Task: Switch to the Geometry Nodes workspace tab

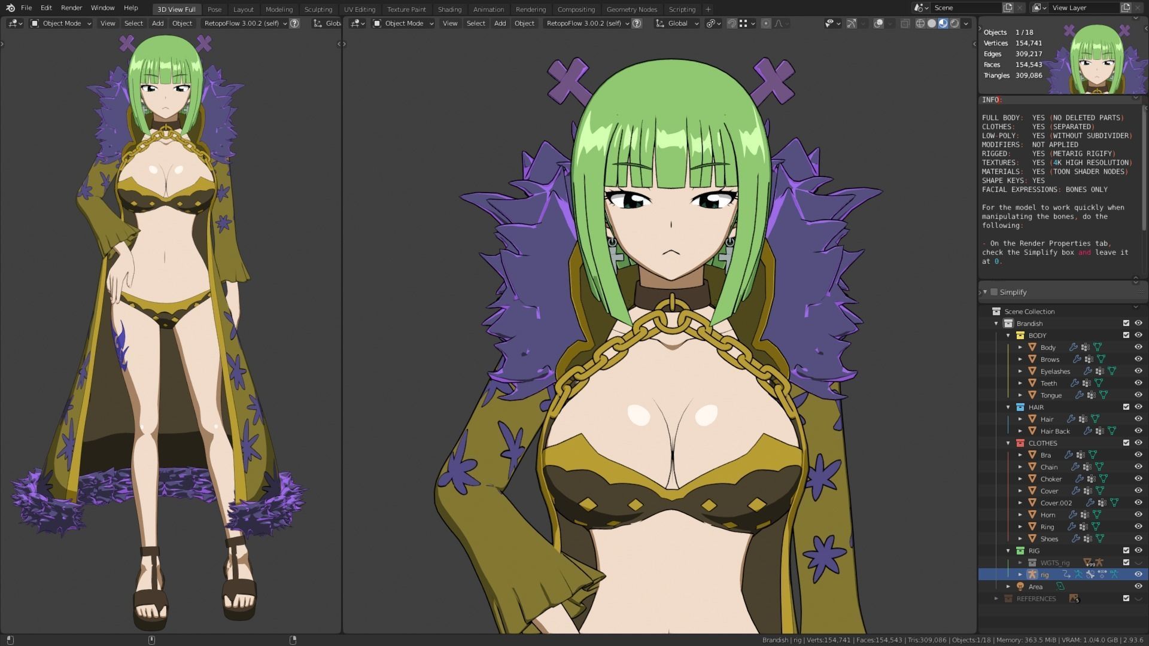Action: pos(631,9)
